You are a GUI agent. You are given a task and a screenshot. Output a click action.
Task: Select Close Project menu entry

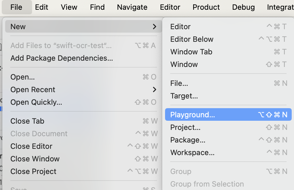coord(33,171)
